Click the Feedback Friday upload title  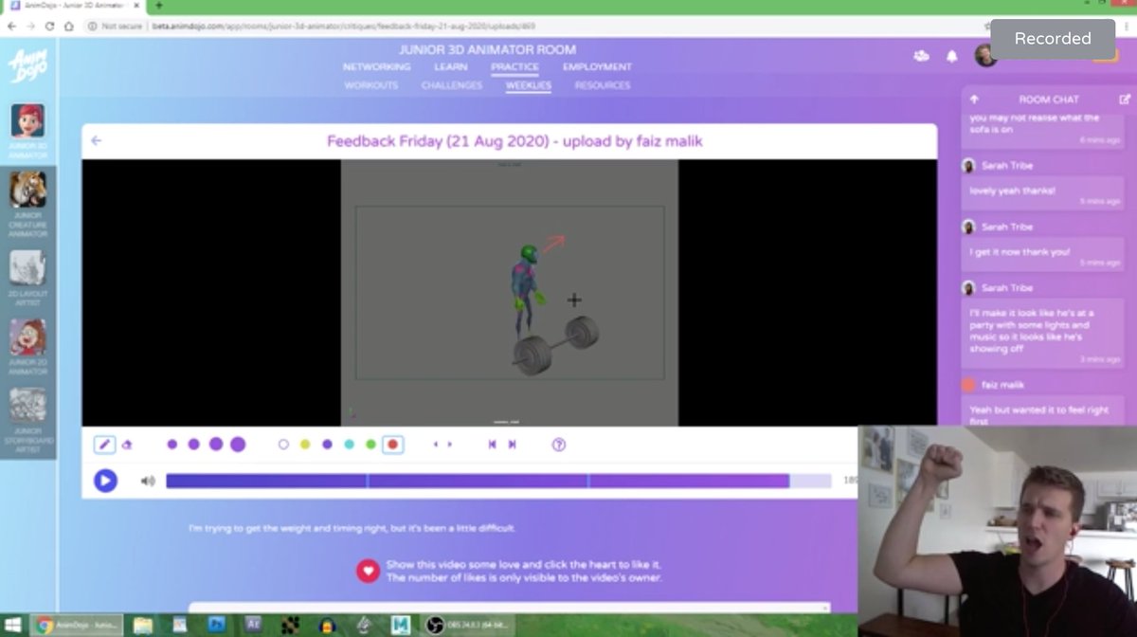click(x=514, y=141)
